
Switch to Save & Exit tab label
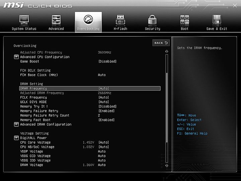coord(217,28)
